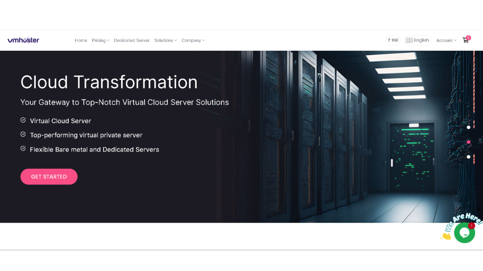Viewport: 483px width, 271px height.
Task: Click the Cloud Transformation heading
Action: pyautogui.click(x=109, y=82)
